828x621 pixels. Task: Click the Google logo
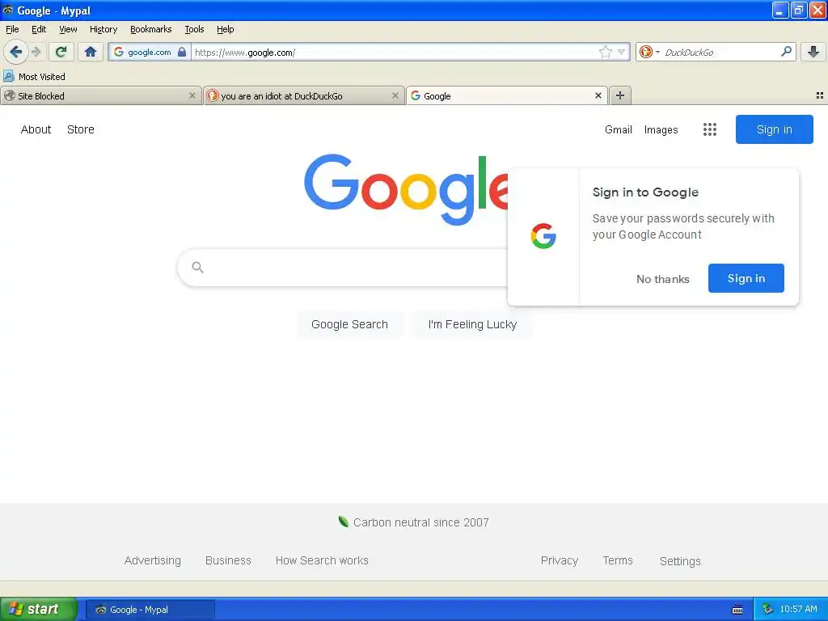click(406, 189)
